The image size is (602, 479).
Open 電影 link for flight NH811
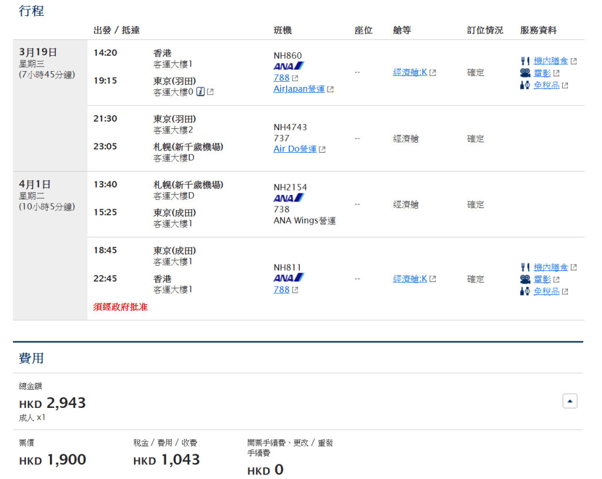(x=542, y=279)
